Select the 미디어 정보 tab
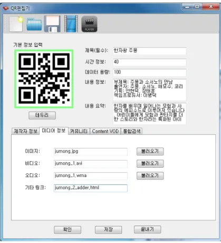Viewport: 221px width, 243px height. pos(54,131)
